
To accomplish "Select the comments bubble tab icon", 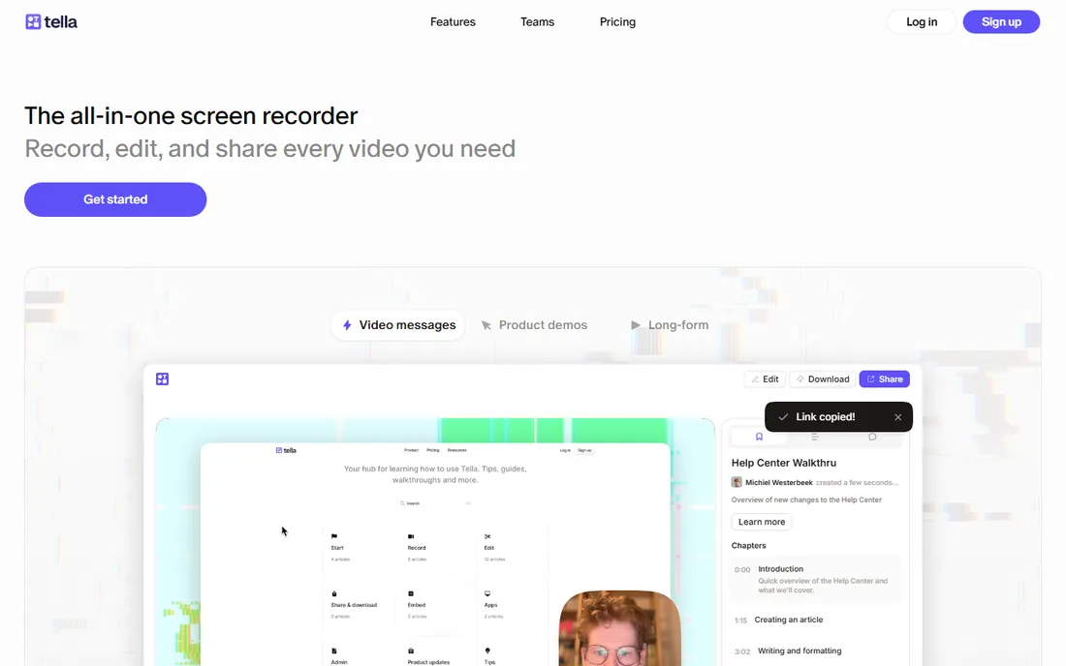I will click(x=872, y=438).
